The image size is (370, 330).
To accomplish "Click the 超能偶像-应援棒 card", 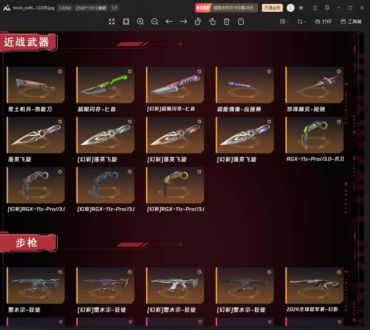I will coord(245,85).
